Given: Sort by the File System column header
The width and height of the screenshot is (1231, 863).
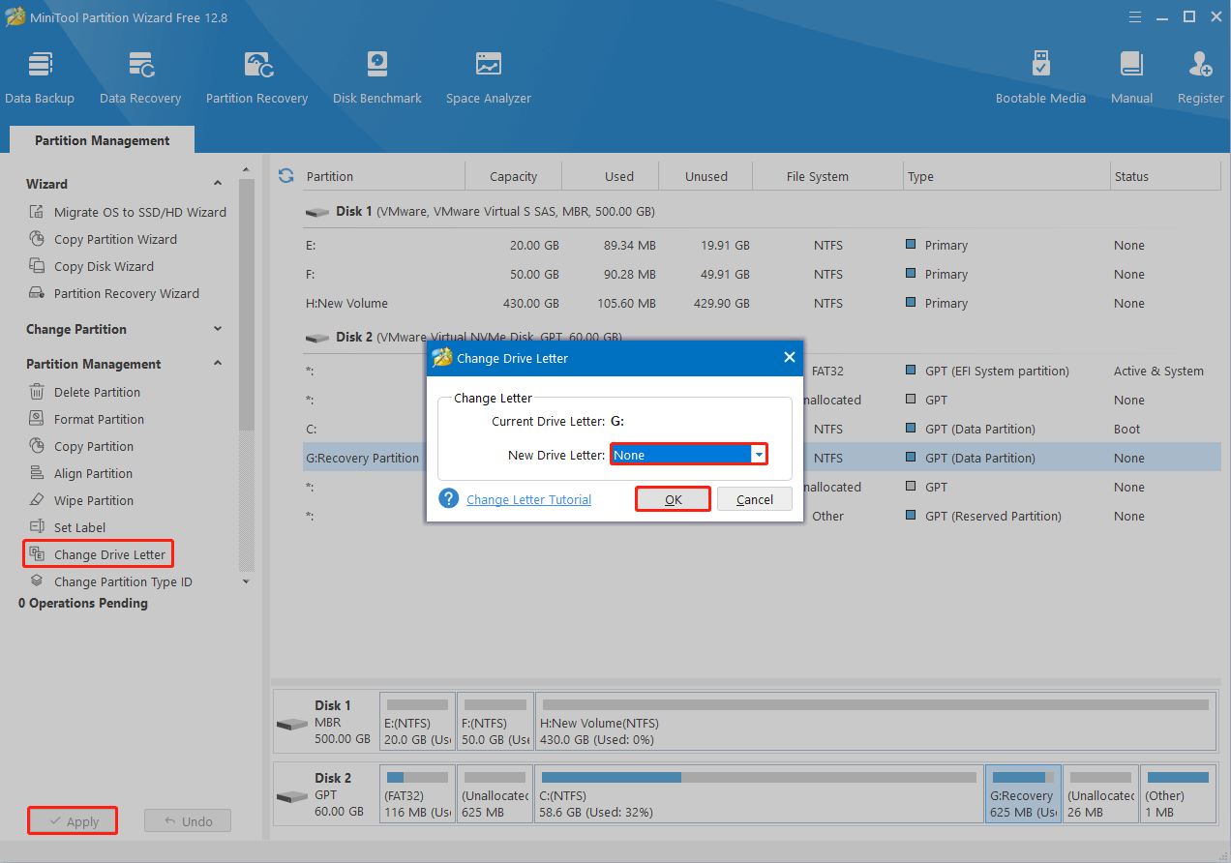Looking at the screenshot, I should 828,176.
